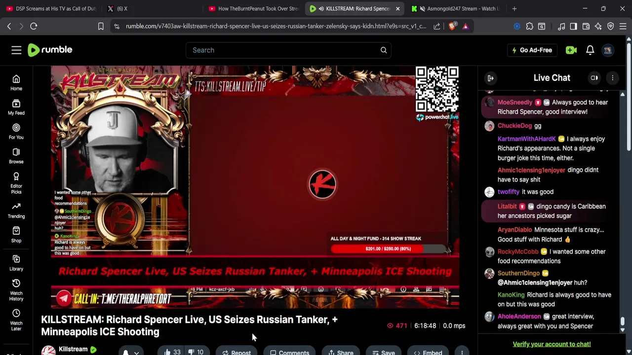Click the search magnifier icon
The width and height of the screenshot is (632, 355).
[x=384, y=50]
